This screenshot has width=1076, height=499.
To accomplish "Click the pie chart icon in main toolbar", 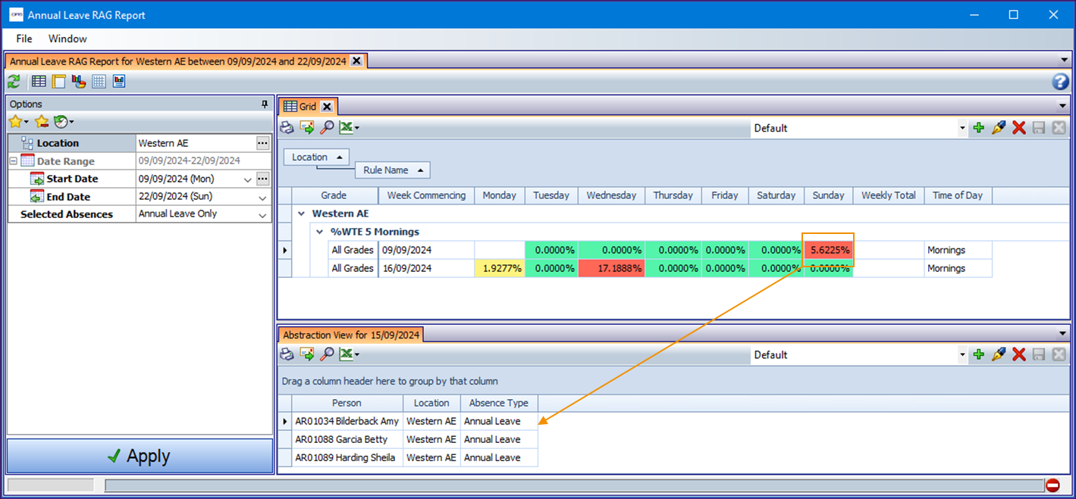I will coord(79,82).
